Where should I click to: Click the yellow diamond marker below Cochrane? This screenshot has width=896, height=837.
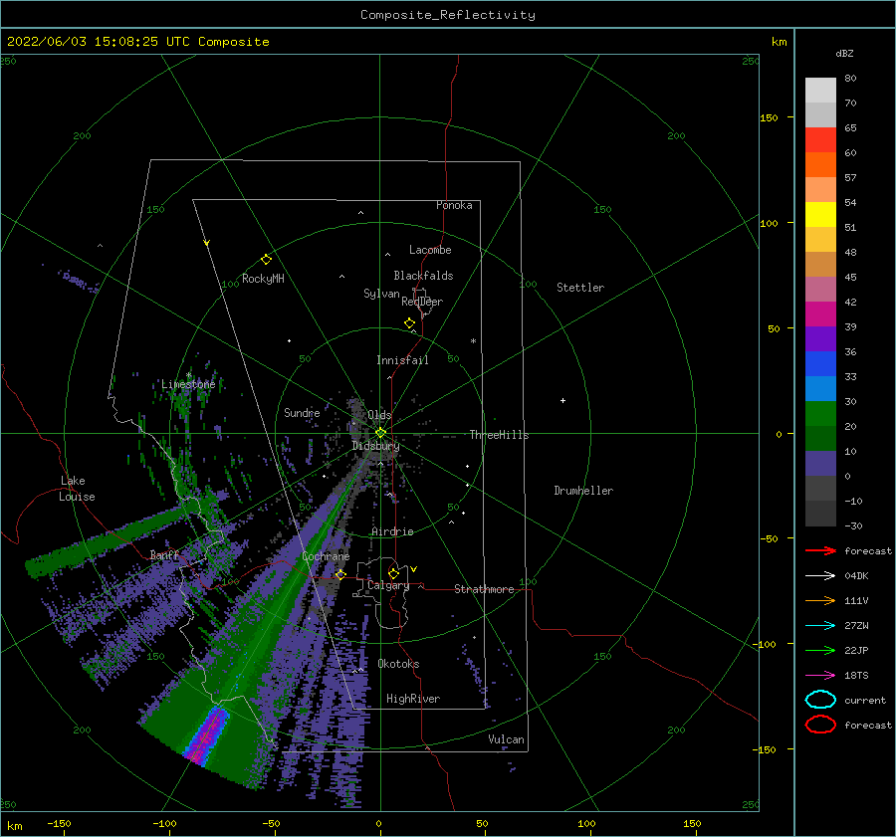(x=340, y=574)
